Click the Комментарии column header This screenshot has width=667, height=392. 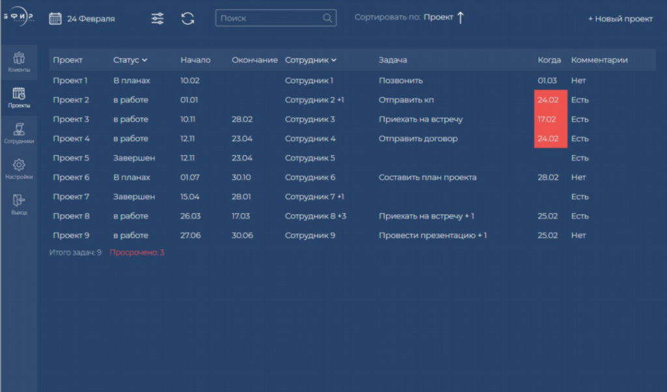click(x=599, y=60)
